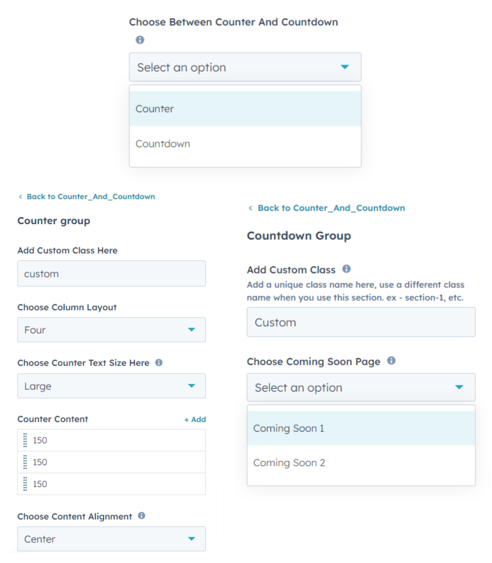
Task: Click drag handle of second Counter Content item
Action: 25,462
